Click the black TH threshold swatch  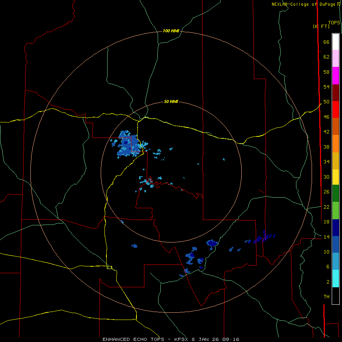(336, 296)
